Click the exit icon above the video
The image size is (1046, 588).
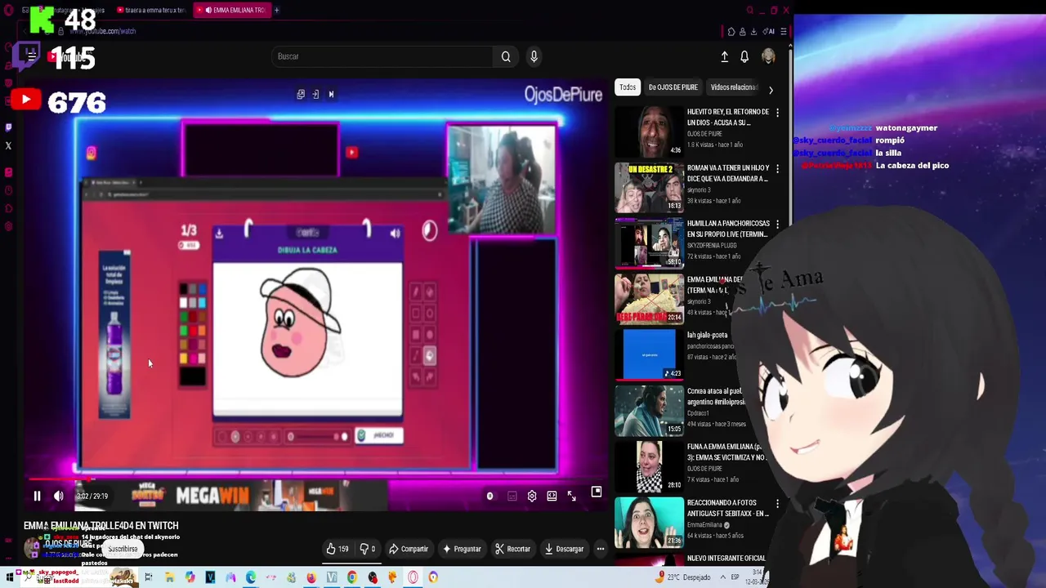click(x=315, y=95)
